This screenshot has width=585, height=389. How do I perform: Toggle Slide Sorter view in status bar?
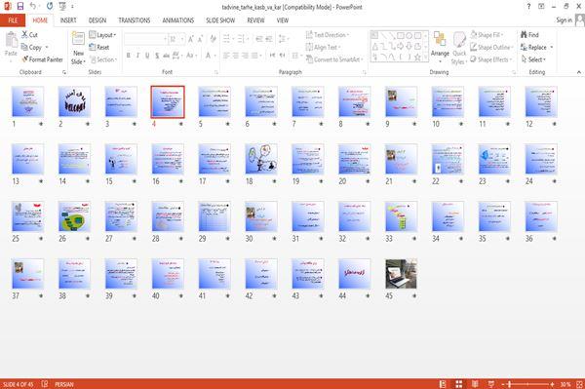click(x=459, y=384)
